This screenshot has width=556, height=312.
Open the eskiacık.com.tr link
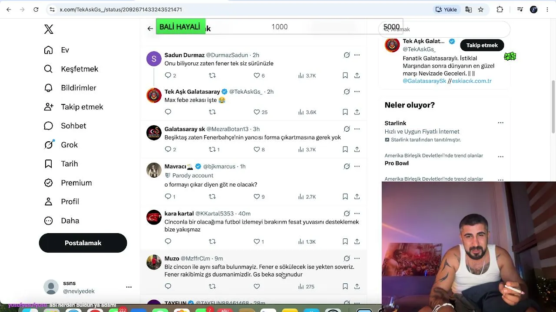(472, 81)
